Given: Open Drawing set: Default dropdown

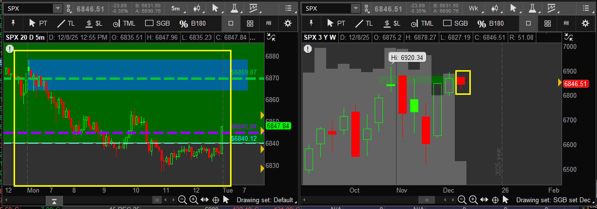Looking at the screenshot, I should coord(266,200).
